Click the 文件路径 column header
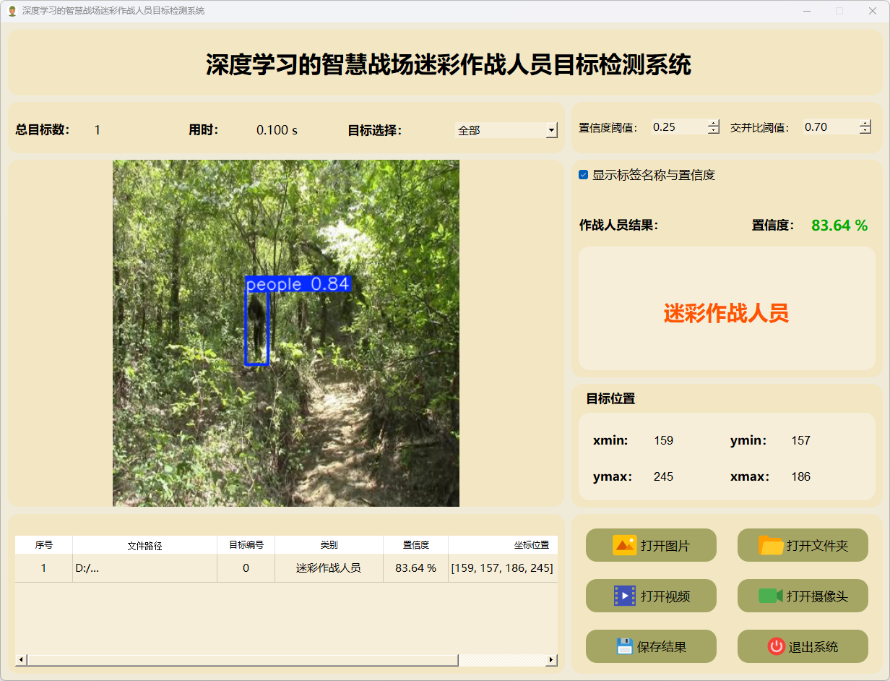The width and height of the screenshot is (890, 681). click(x=144, y=545)
